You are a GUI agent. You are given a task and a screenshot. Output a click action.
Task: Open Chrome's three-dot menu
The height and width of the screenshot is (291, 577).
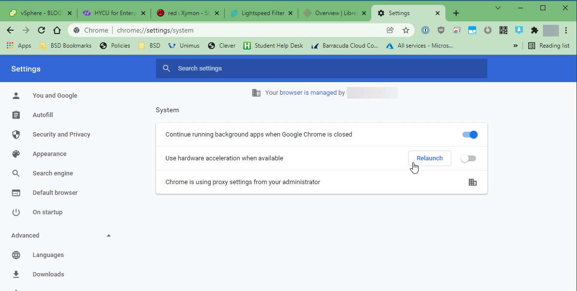[x=566, y=30]
